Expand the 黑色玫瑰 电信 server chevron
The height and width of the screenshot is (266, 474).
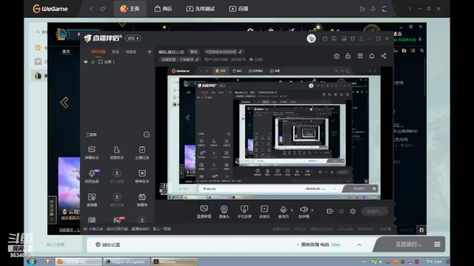click(359, 245)
